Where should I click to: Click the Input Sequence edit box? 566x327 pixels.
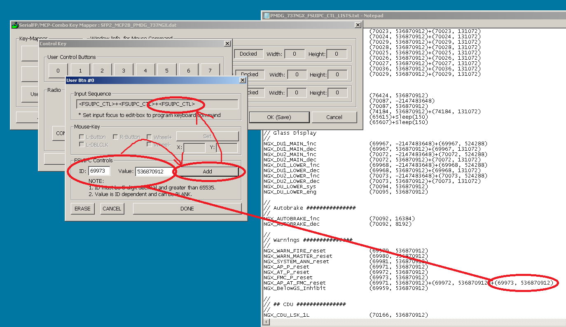[157, 104]
